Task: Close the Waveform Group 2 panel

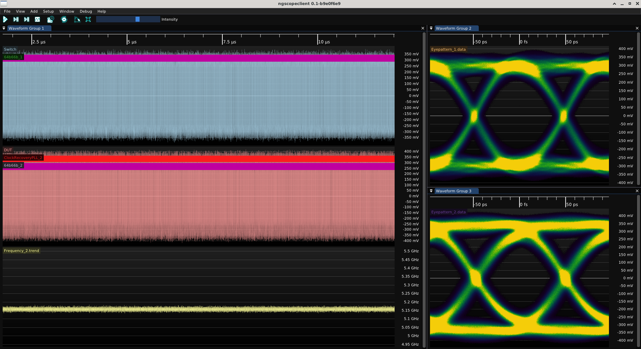Action: (x=637, y=28)
